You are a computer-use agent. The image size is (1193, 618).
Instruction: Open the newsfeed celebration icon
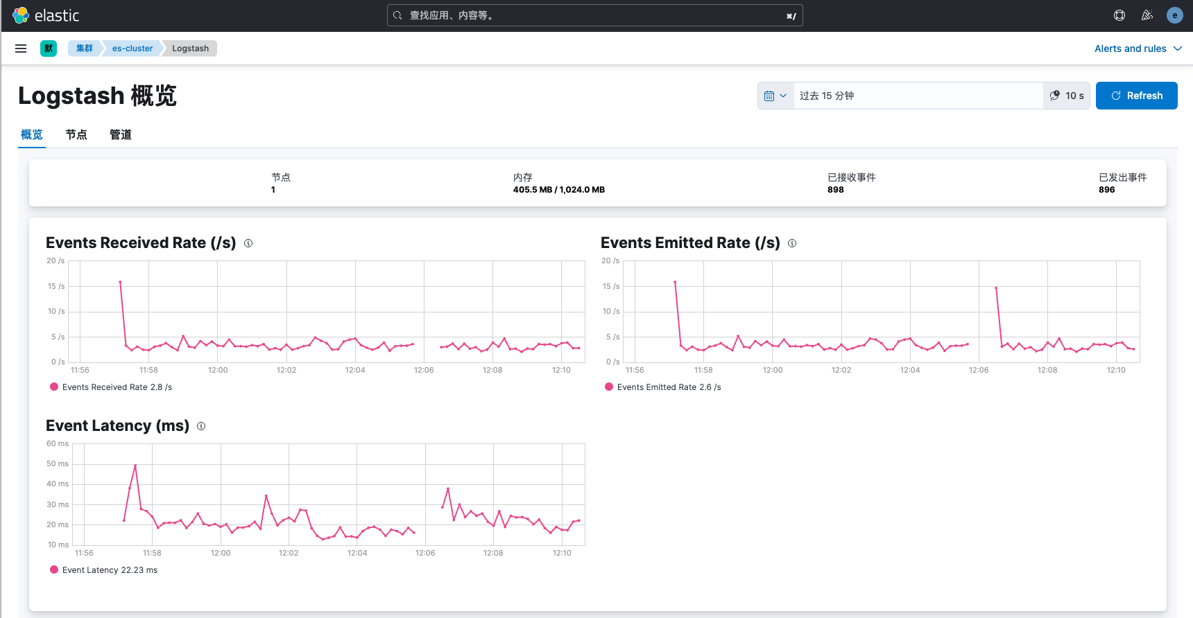pyautogui.click(x=1147, y=15)
